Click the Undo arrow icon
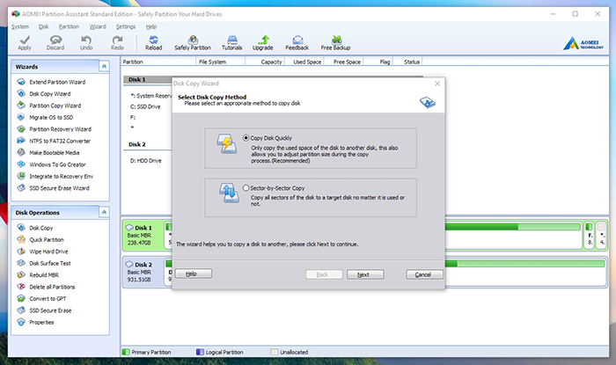This screenshot has height=365, width=616. (86, 43)
